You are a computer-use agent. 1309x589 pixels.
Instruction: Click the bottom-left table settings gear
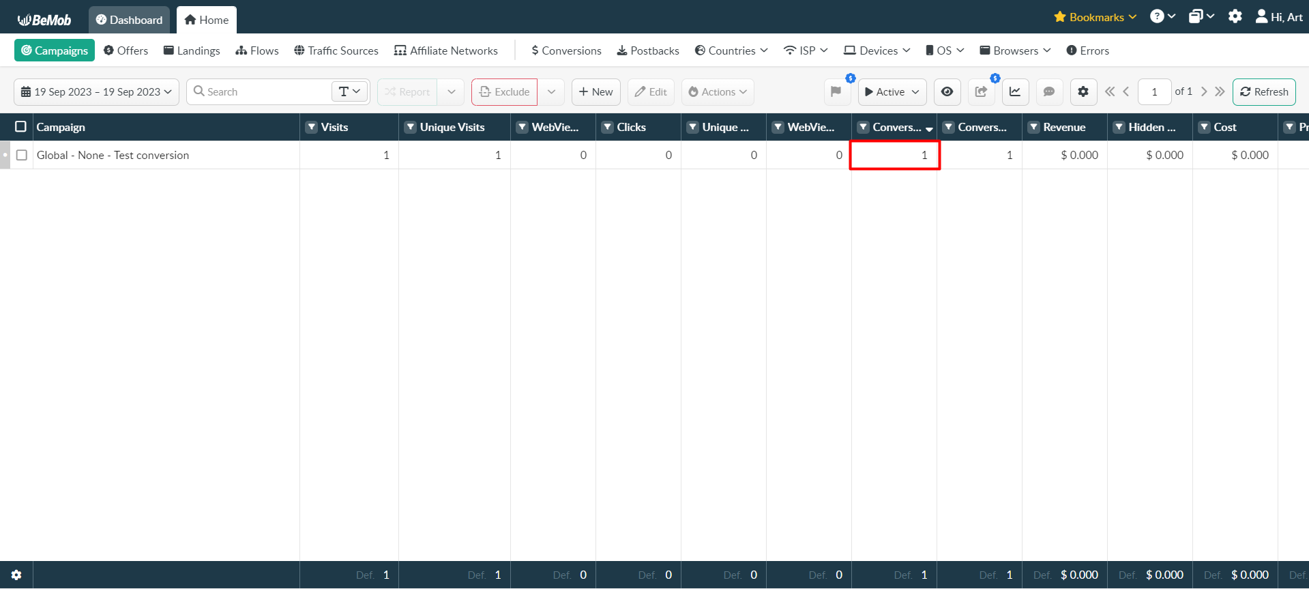coord(16,575)
